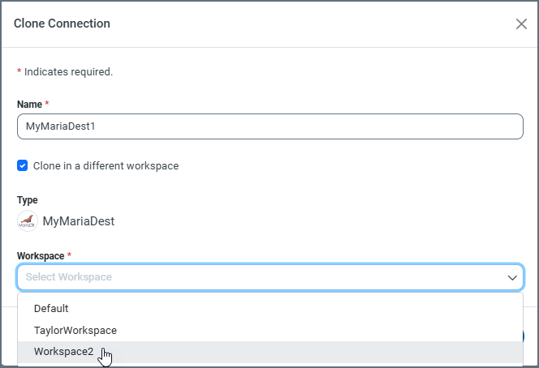
Task: Click the Name field label
Action: (29, 105)
